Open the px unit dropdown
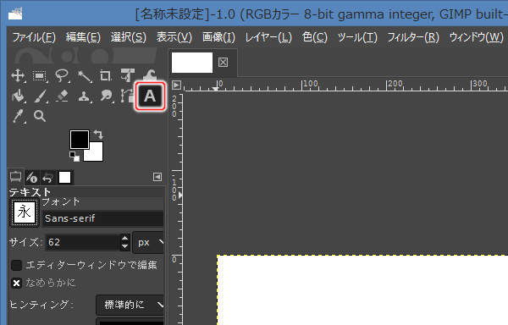Viewport: 508px width, 325px height. click(x=149, y=242)
